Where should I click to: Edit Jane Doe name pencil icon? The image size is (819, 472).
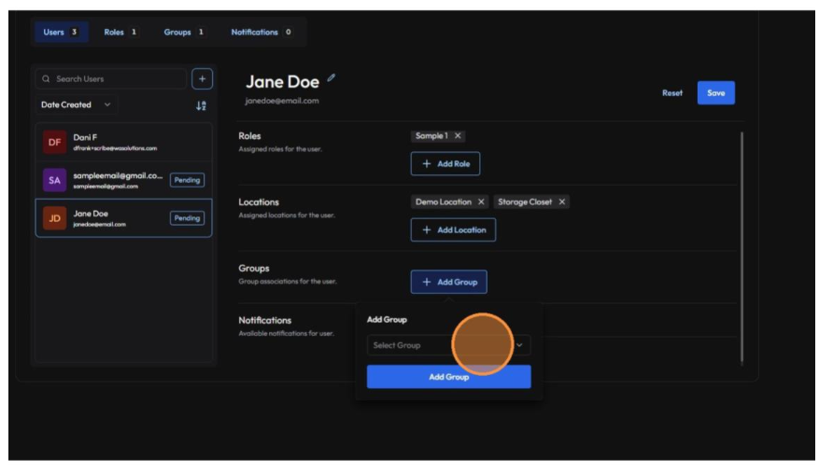(x=332, y=78)
